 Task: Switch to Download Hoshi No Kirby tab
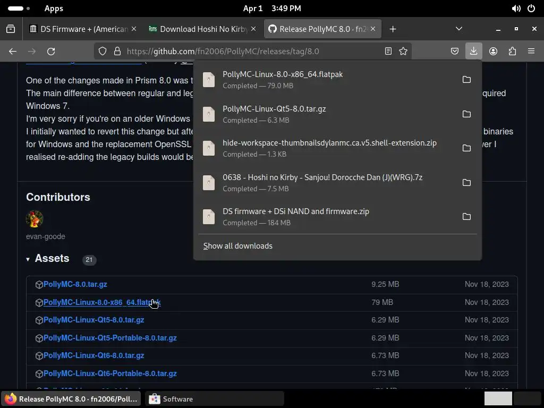point(203,29)
